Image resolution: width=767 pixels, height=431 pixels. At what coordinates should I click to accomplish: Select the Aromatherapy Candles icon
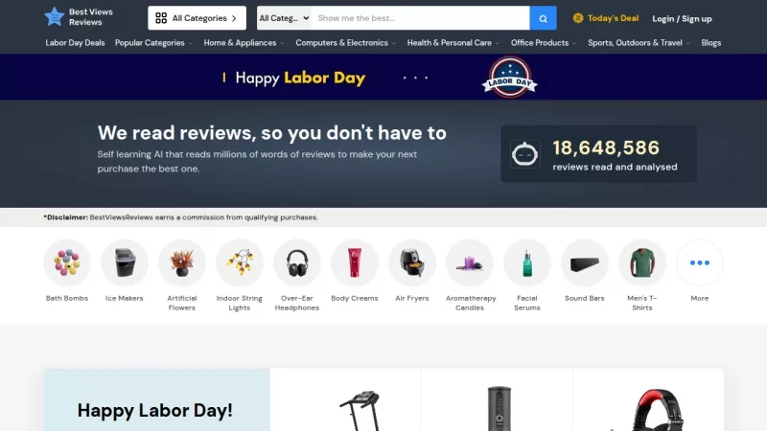point(470,262)
